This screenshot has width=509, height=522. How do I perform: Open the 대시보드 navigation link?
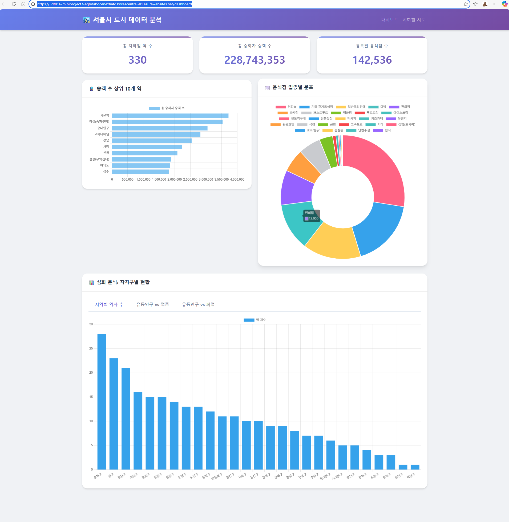tap(390, 20)
